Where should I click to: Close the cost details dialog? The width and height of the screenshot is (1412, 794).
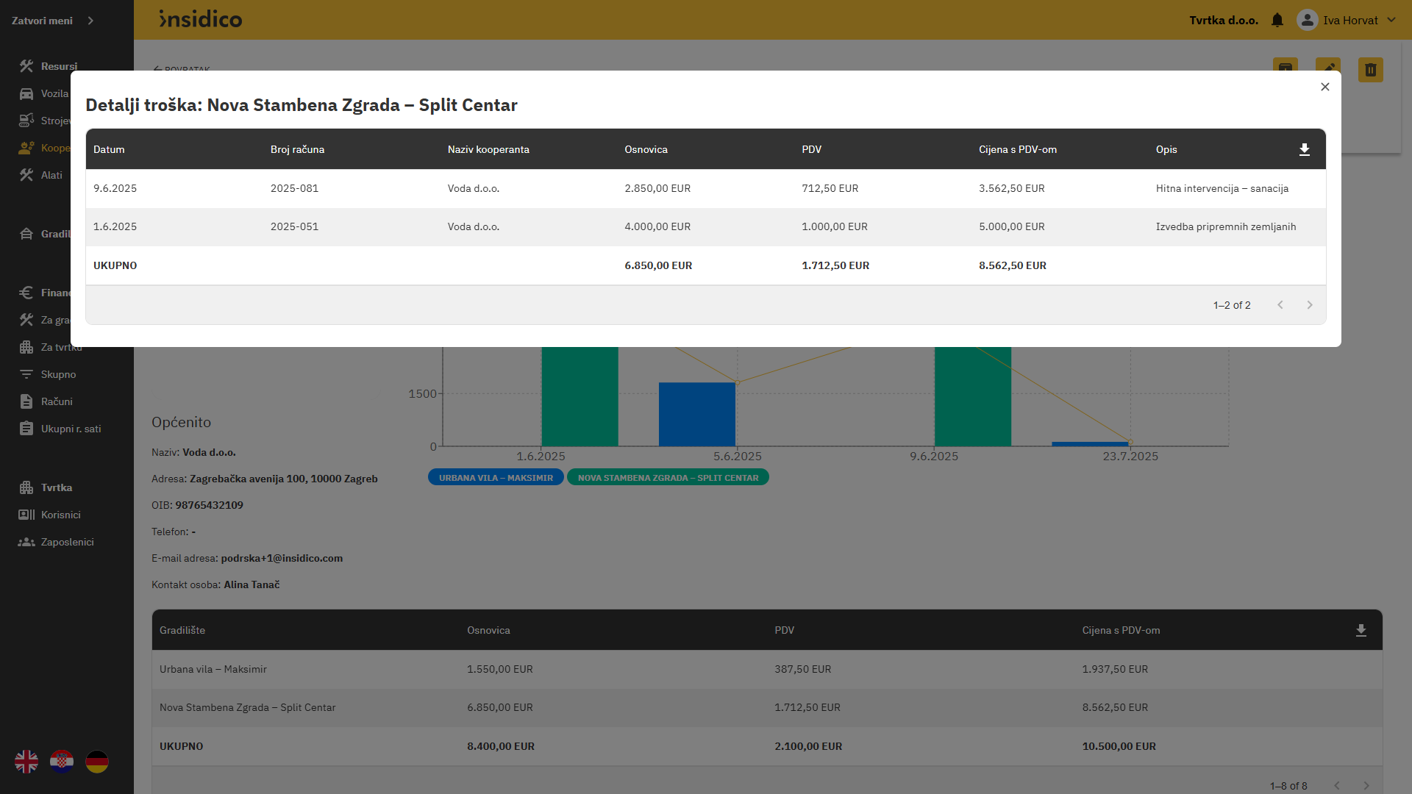[x=1324, y=87]
